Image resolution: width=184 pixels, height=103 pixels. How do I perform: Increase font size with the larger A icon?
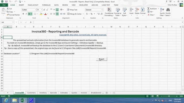click(x=44, y=10)
